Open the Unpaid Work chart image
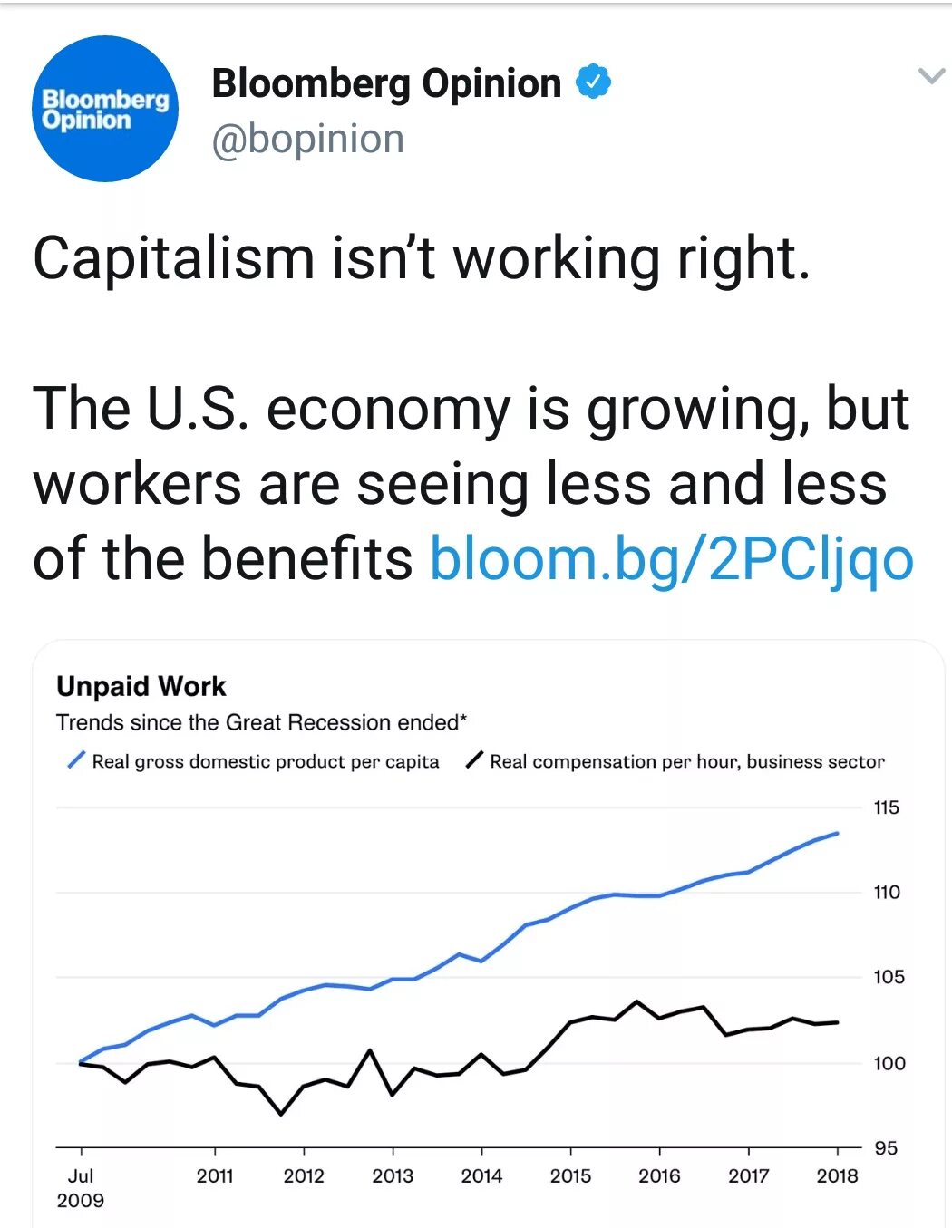The width and height of the screenshot is (952, 1228). pos(489,933)
